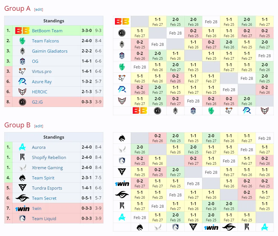Open Team Spirit team link
Image resolution: width=278 pixels, height=236 pixels.
[43, 178]
